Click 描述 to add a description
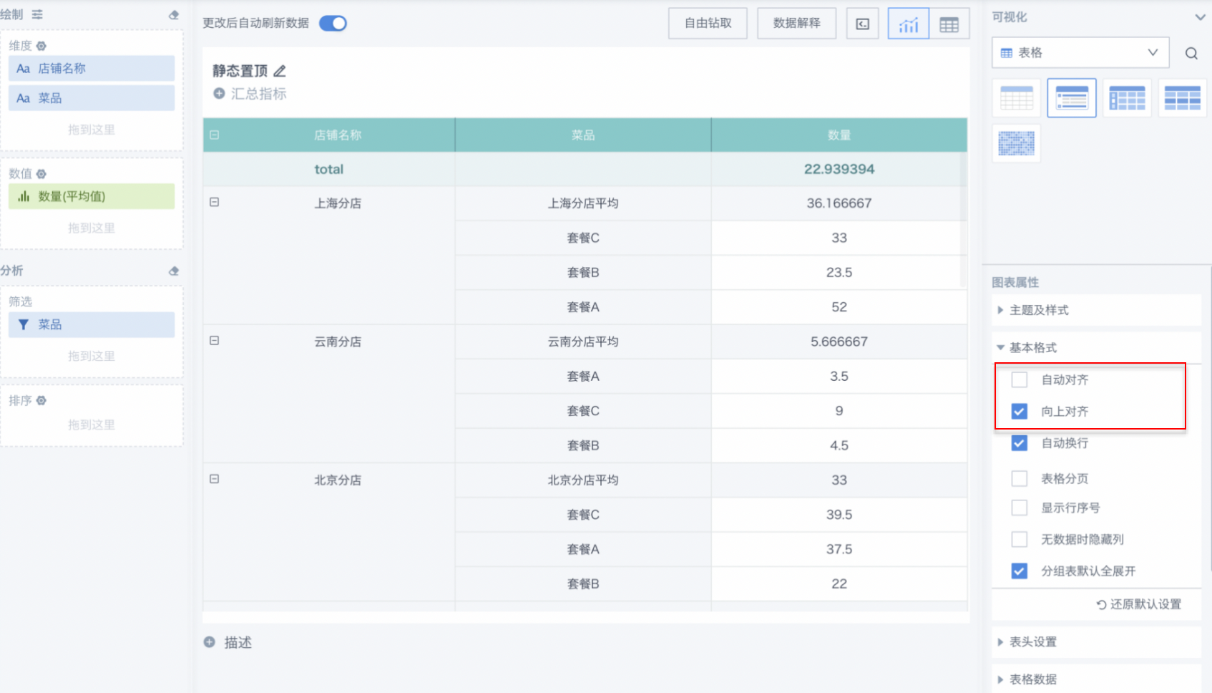Viewport: 1212px width, 693px height. [x=238, y=643]
